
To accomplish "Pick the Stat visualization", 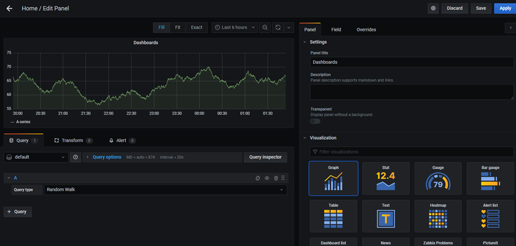I will pyautogui.click(x=385, y=178).
